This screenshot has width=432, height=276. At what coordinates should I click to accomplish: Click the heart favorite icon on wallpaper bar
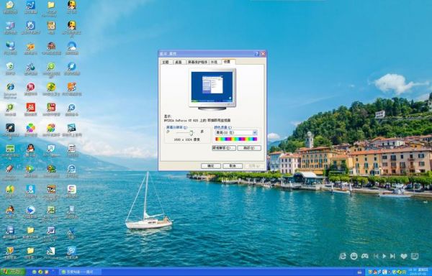pos(404,256)
